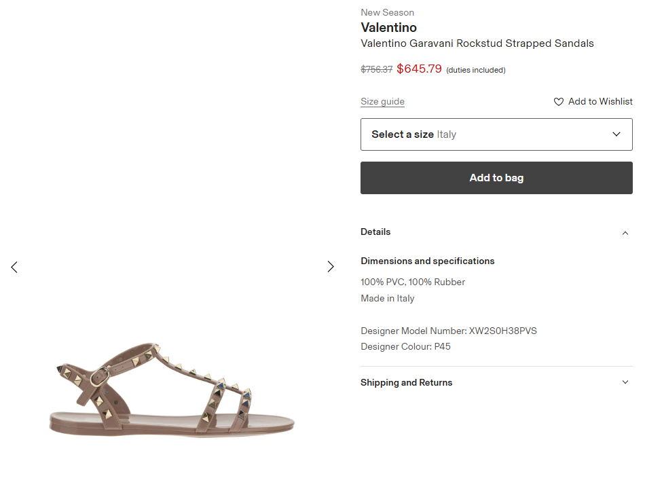Go to the previous product image
This screenshot has width=645, height=478.
pos(14,267)
